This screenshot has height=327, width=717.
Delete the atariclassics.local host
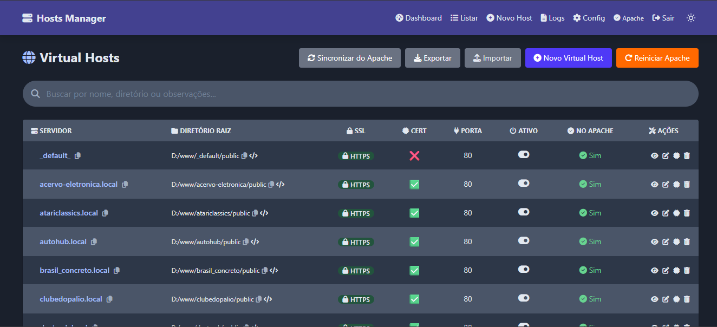(x=687, y=213)
